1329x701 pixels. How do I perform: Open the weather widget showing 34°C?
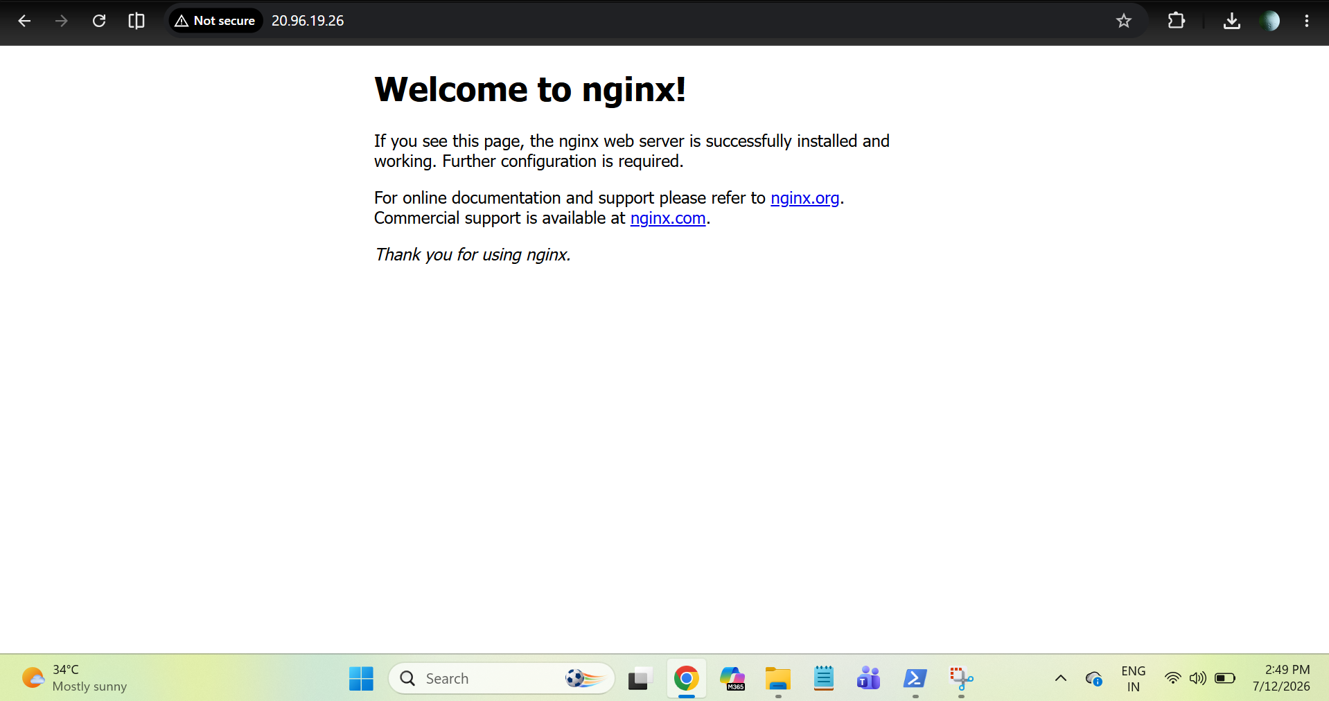[x=74, y=678]
